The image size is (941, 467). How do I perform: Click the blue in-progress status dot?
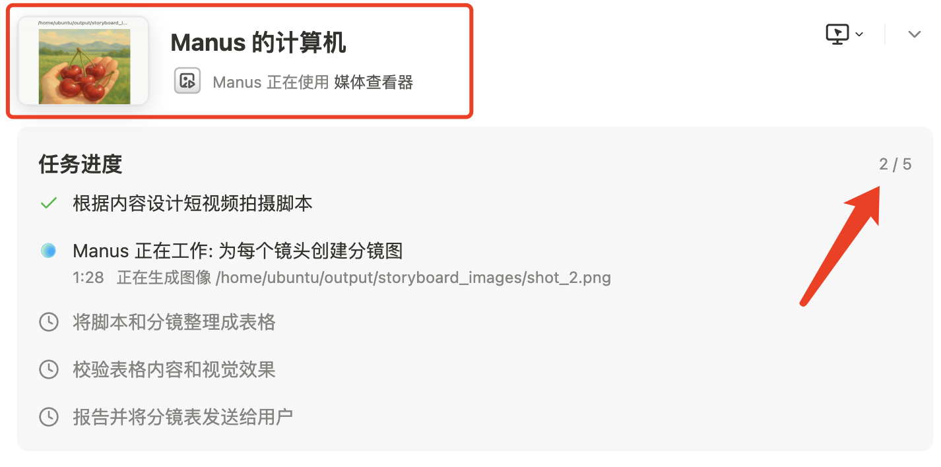pos(48,251)
